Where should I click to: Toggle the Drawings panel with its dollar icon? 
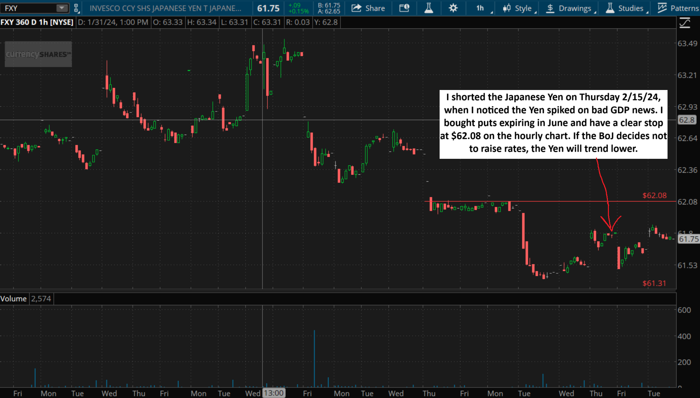(x=550, y=8)
